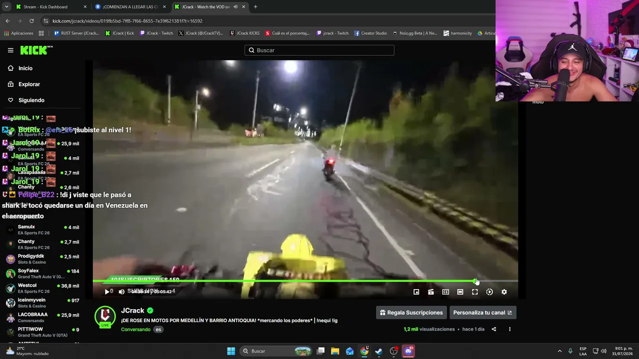Open SoyFalex channel in sidebar
Screen dimensions: 639x359
(42, 274)
